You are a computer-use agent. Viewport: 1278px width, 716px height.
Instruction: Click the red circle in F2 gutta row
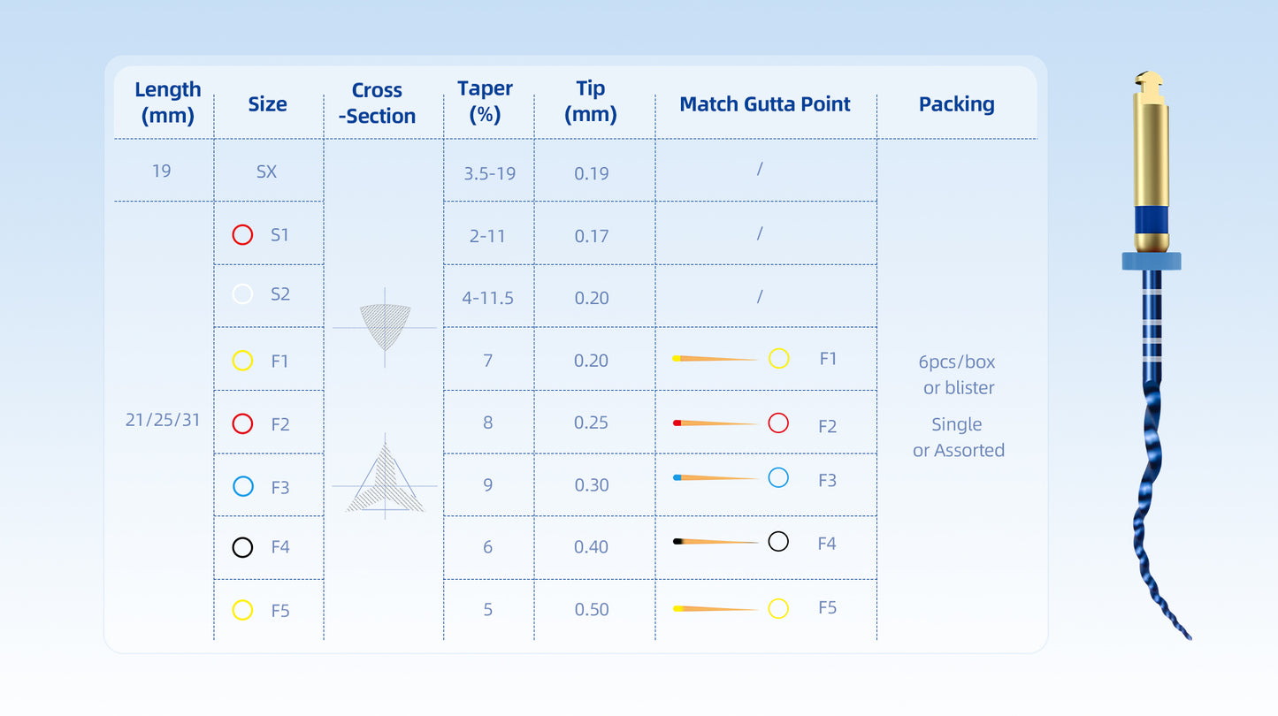click(778, 423)
